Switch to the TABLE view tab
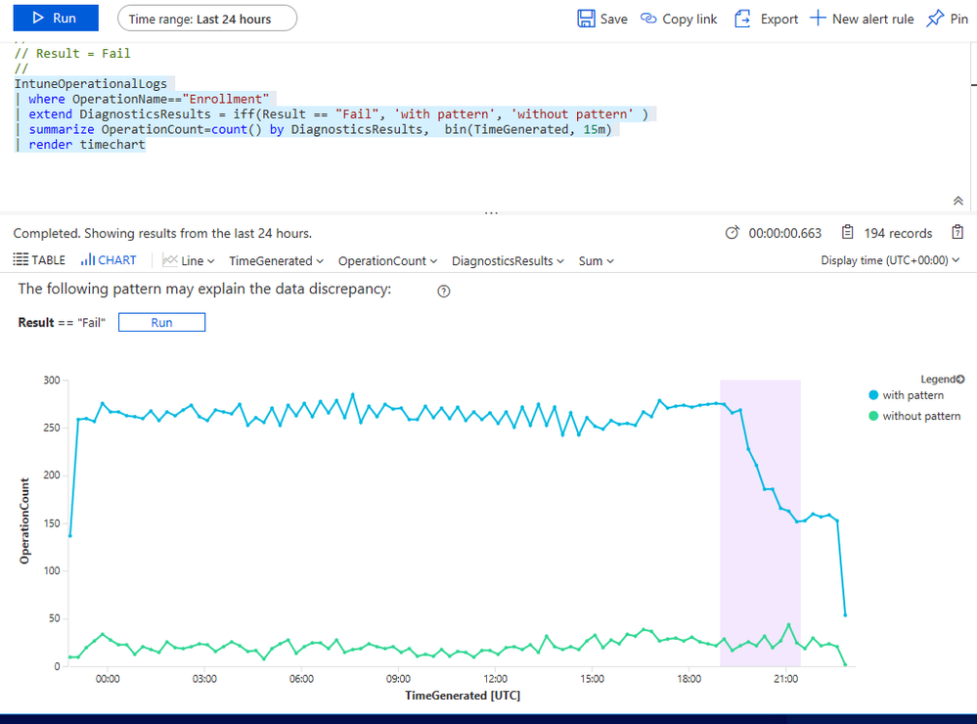This screenshot has height=724, width=977. (39, 260)
